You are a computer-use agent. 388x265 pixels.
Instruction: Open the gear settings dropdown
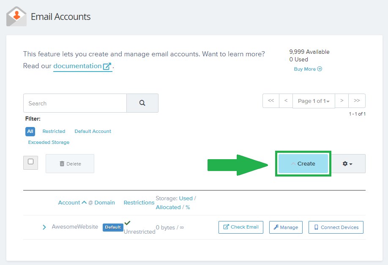click(348, 164)
